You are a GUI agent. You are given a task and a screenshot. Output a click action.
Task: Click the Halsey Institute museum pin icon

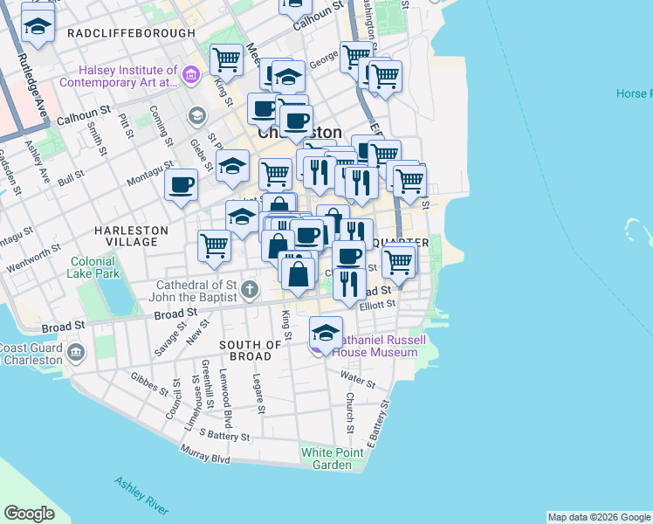click(x=191, y=75)
